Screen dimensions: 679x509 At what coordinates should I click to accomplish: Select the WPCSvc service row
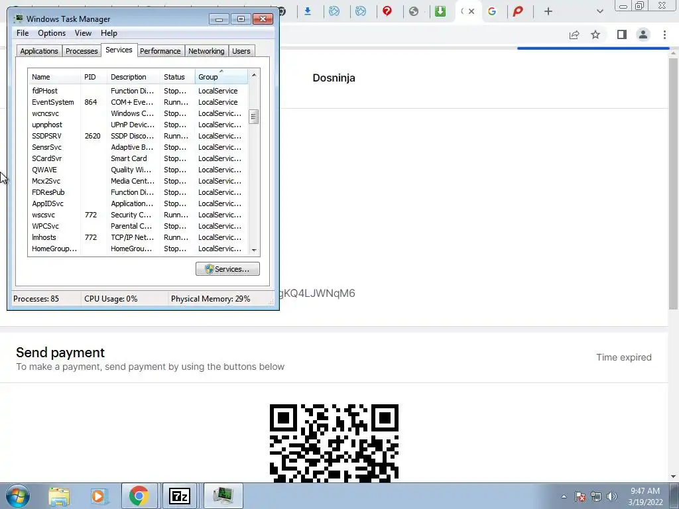[x=138, y=226]
